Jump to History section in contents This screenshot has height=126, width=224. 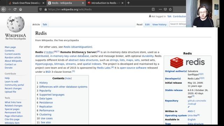[x=43, y=83]
